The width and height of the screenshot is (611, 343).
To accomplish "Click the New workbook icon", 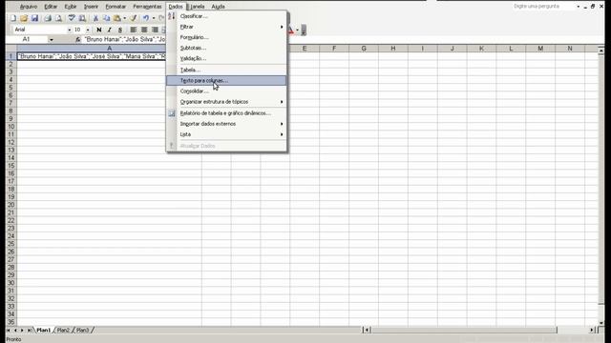I will pyautogui.click(x=13, y=18).
